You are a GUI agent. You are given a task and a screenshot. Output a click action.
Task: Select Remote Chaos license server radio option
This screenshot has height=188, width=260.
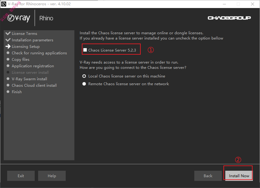click(84, 84)
